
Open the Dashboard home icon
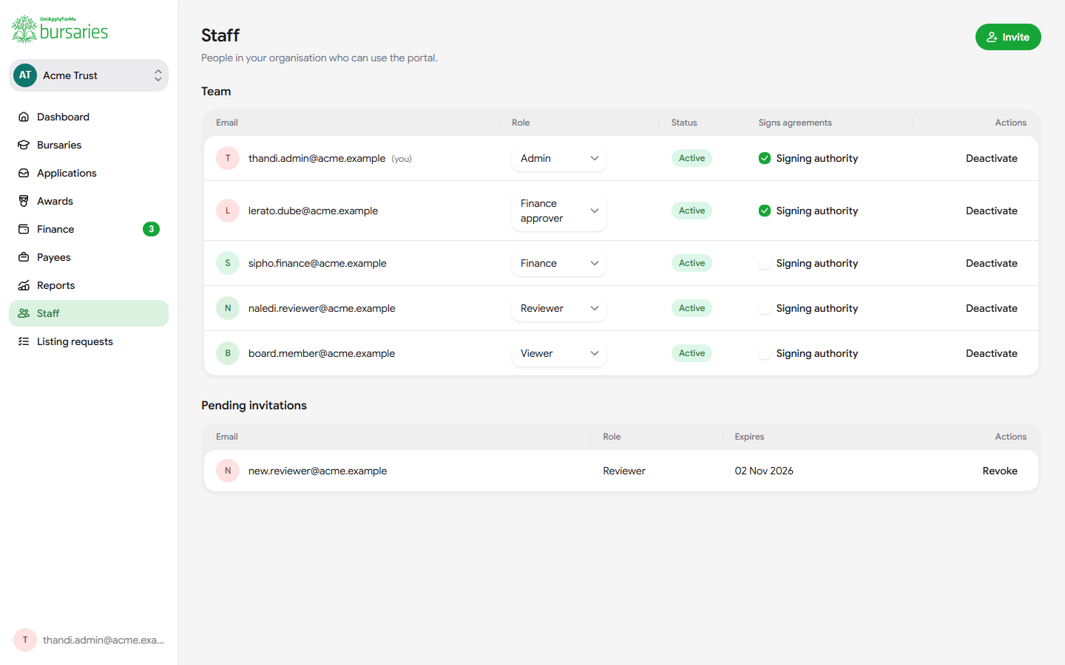[x=24, y=117]
